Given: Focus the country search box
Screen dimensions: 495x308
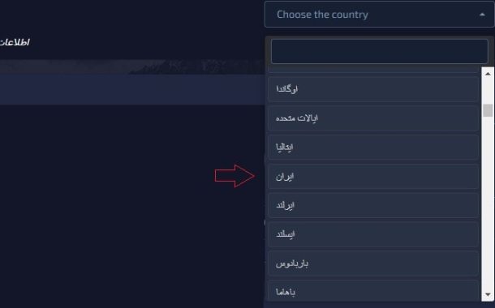Looking at the screenshot, I should coord(379,51).
